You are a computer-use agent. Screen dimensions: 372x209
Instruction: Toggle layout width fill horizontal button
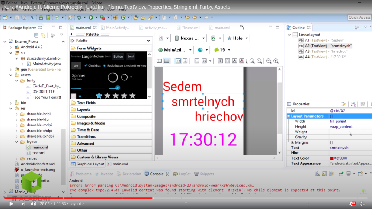pos(178,61)
